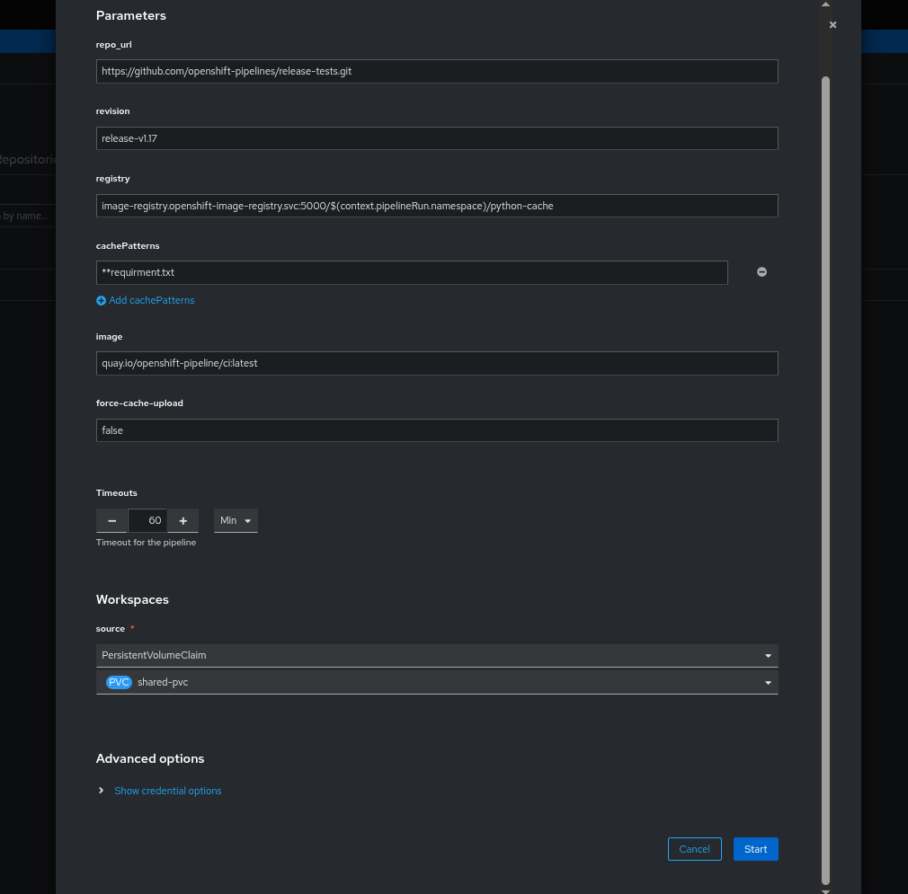This screenshot has height=894, width=908.
Task: Decrease the timeout with the minus button
Action: 111,521
